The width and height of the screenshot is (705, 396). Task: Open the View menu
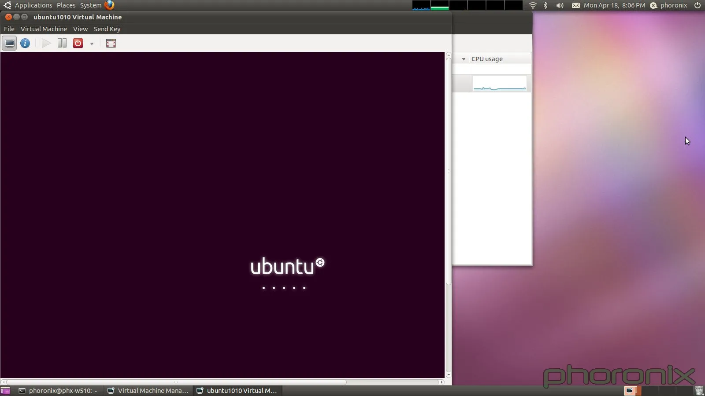pyautogui.click(x=80, y=29)
